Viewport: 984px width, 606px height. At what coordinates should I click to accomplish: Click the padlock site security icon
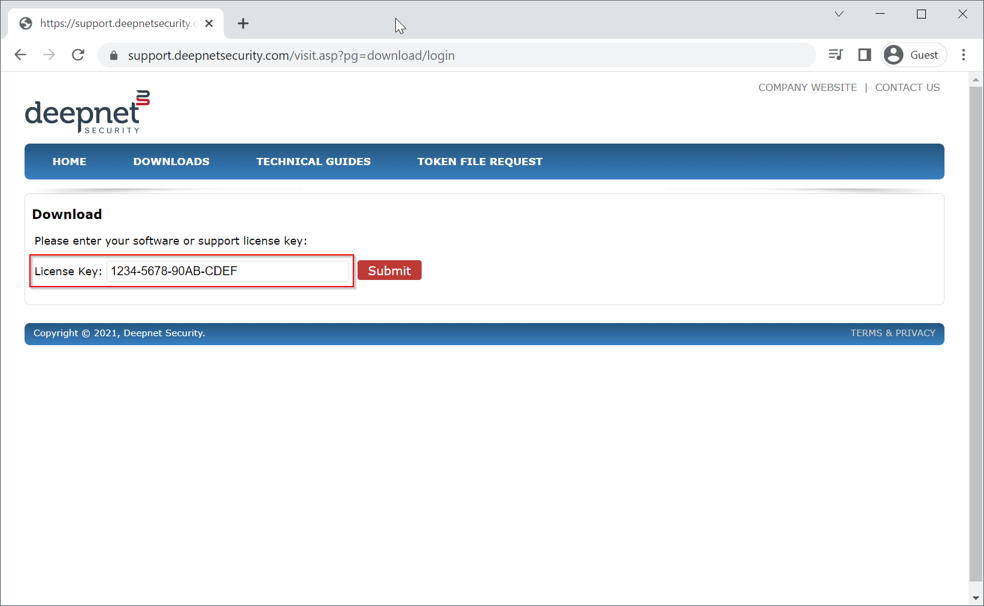(114, 56)
